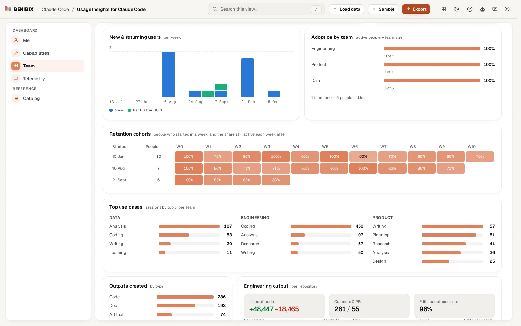Go to the Telemetry label in the sidebar
Screen dimensions: 521x326
pyautogui.click(x=34, y=79)
